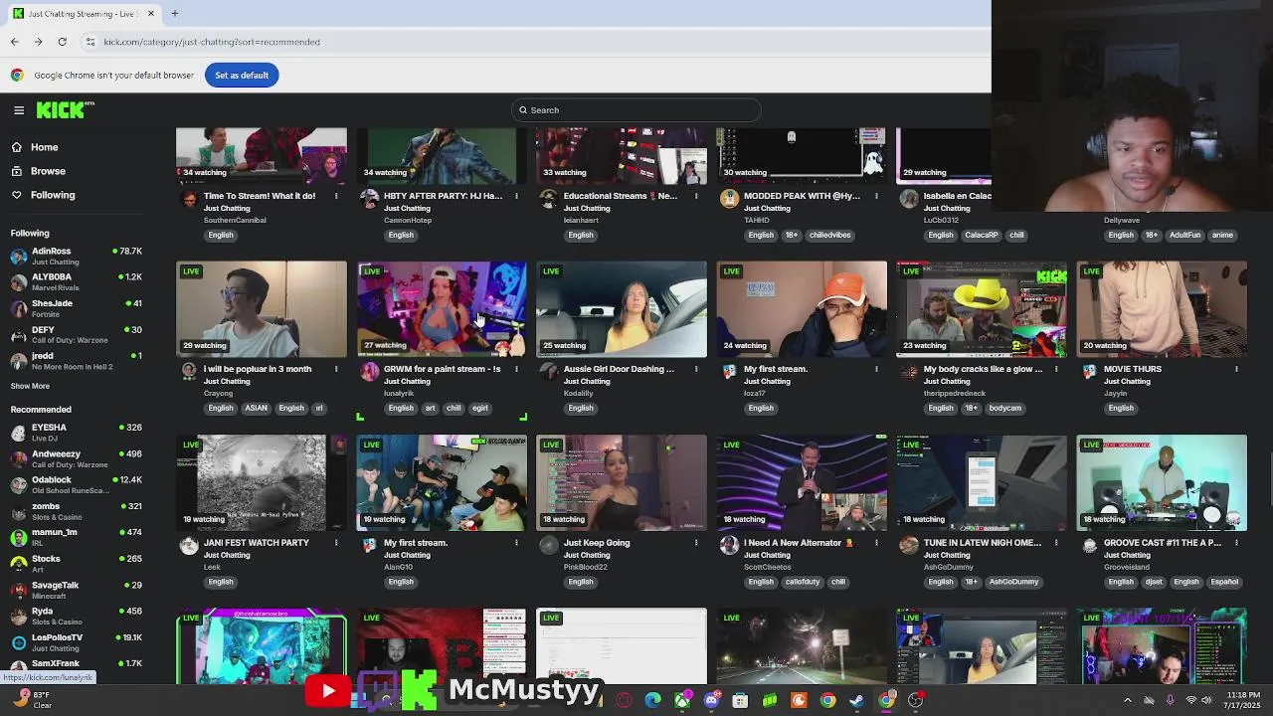Viewport: 1273px width, 716px height.
Task: Open Browse in sidebar
Action: [x=48, y=171]
